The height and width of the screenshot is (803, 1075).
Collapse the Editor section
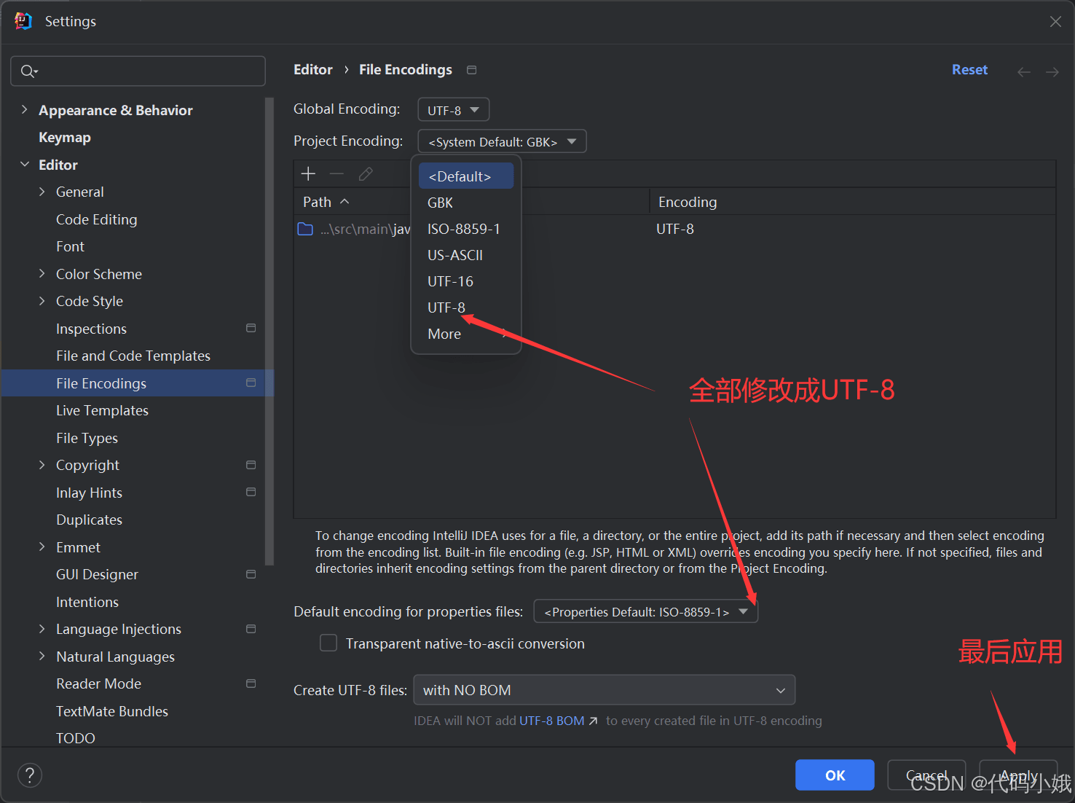[x=24, y=164]
